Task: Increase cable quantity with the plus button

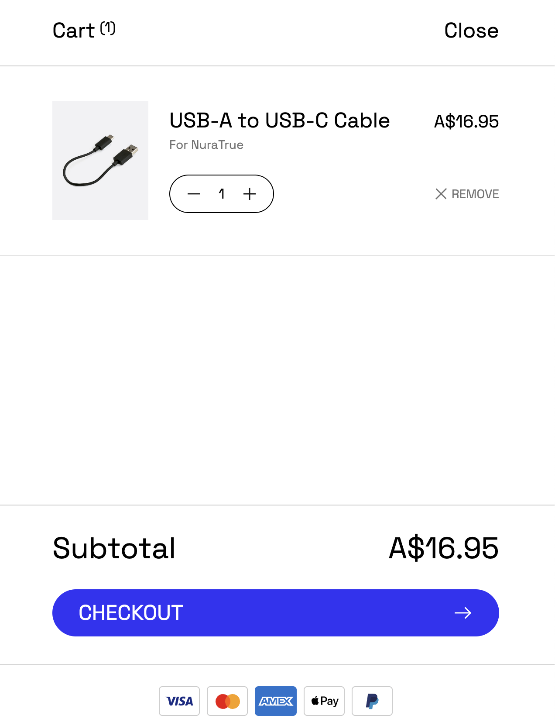Action: 250,194
